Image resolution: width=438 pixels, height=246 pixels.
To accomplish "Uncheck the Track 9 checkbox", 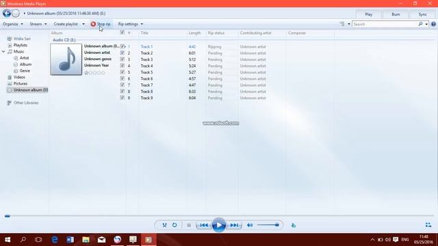I will click(x=122, y=97).
